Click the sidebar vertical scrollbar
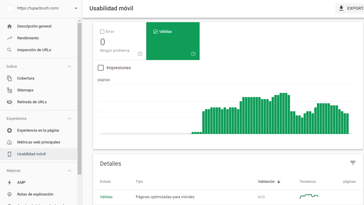 tap(79, 98)
